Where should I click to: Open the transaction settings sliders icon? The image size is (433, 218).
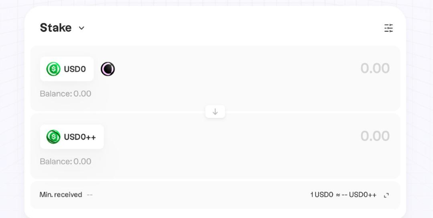(389, 28)
